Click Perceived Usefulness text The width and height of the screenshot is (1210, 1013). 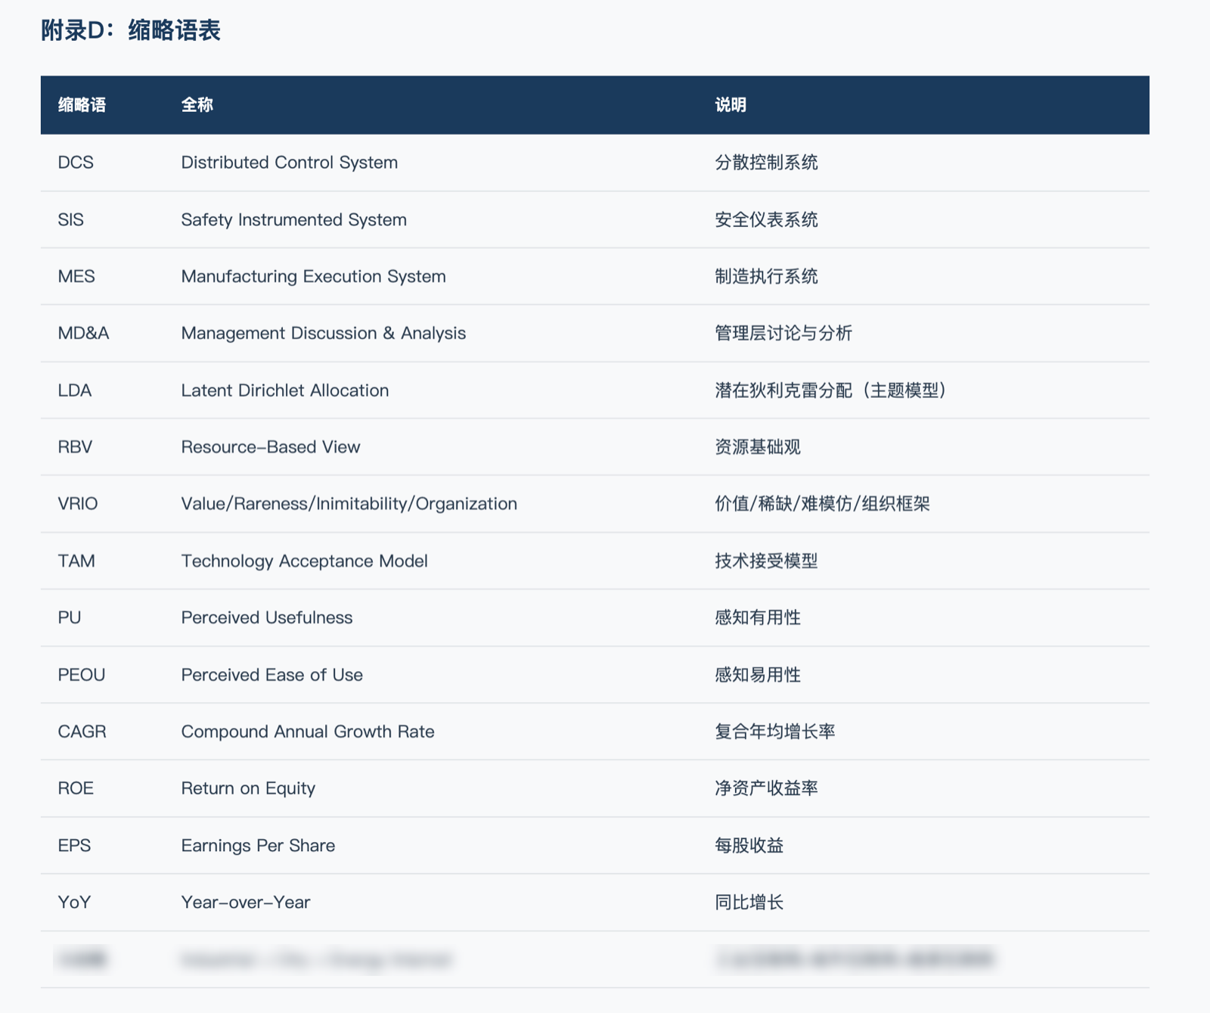pyautogui.click(x=267, y=617)
